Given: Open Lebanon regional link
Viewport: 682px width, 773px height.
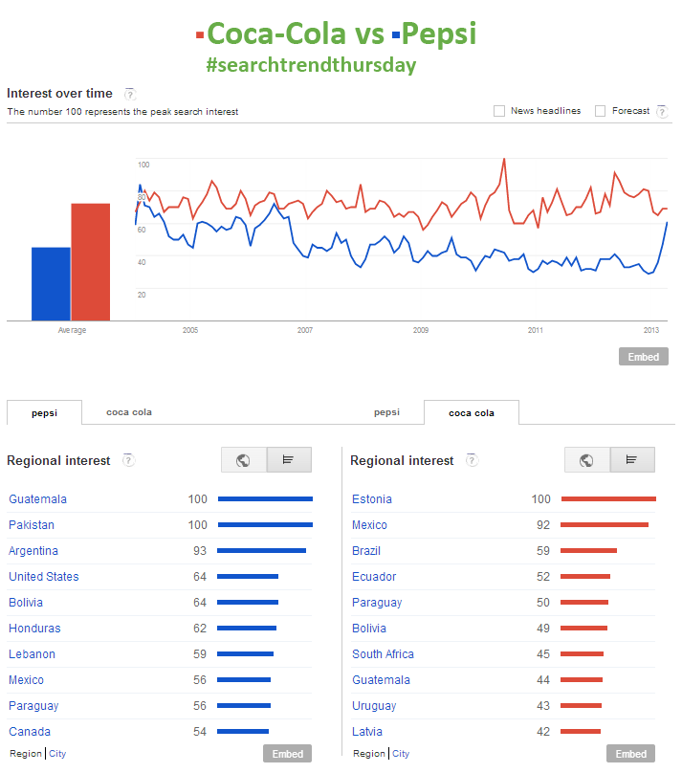Looking at the screenshot, I should (32, 653).
